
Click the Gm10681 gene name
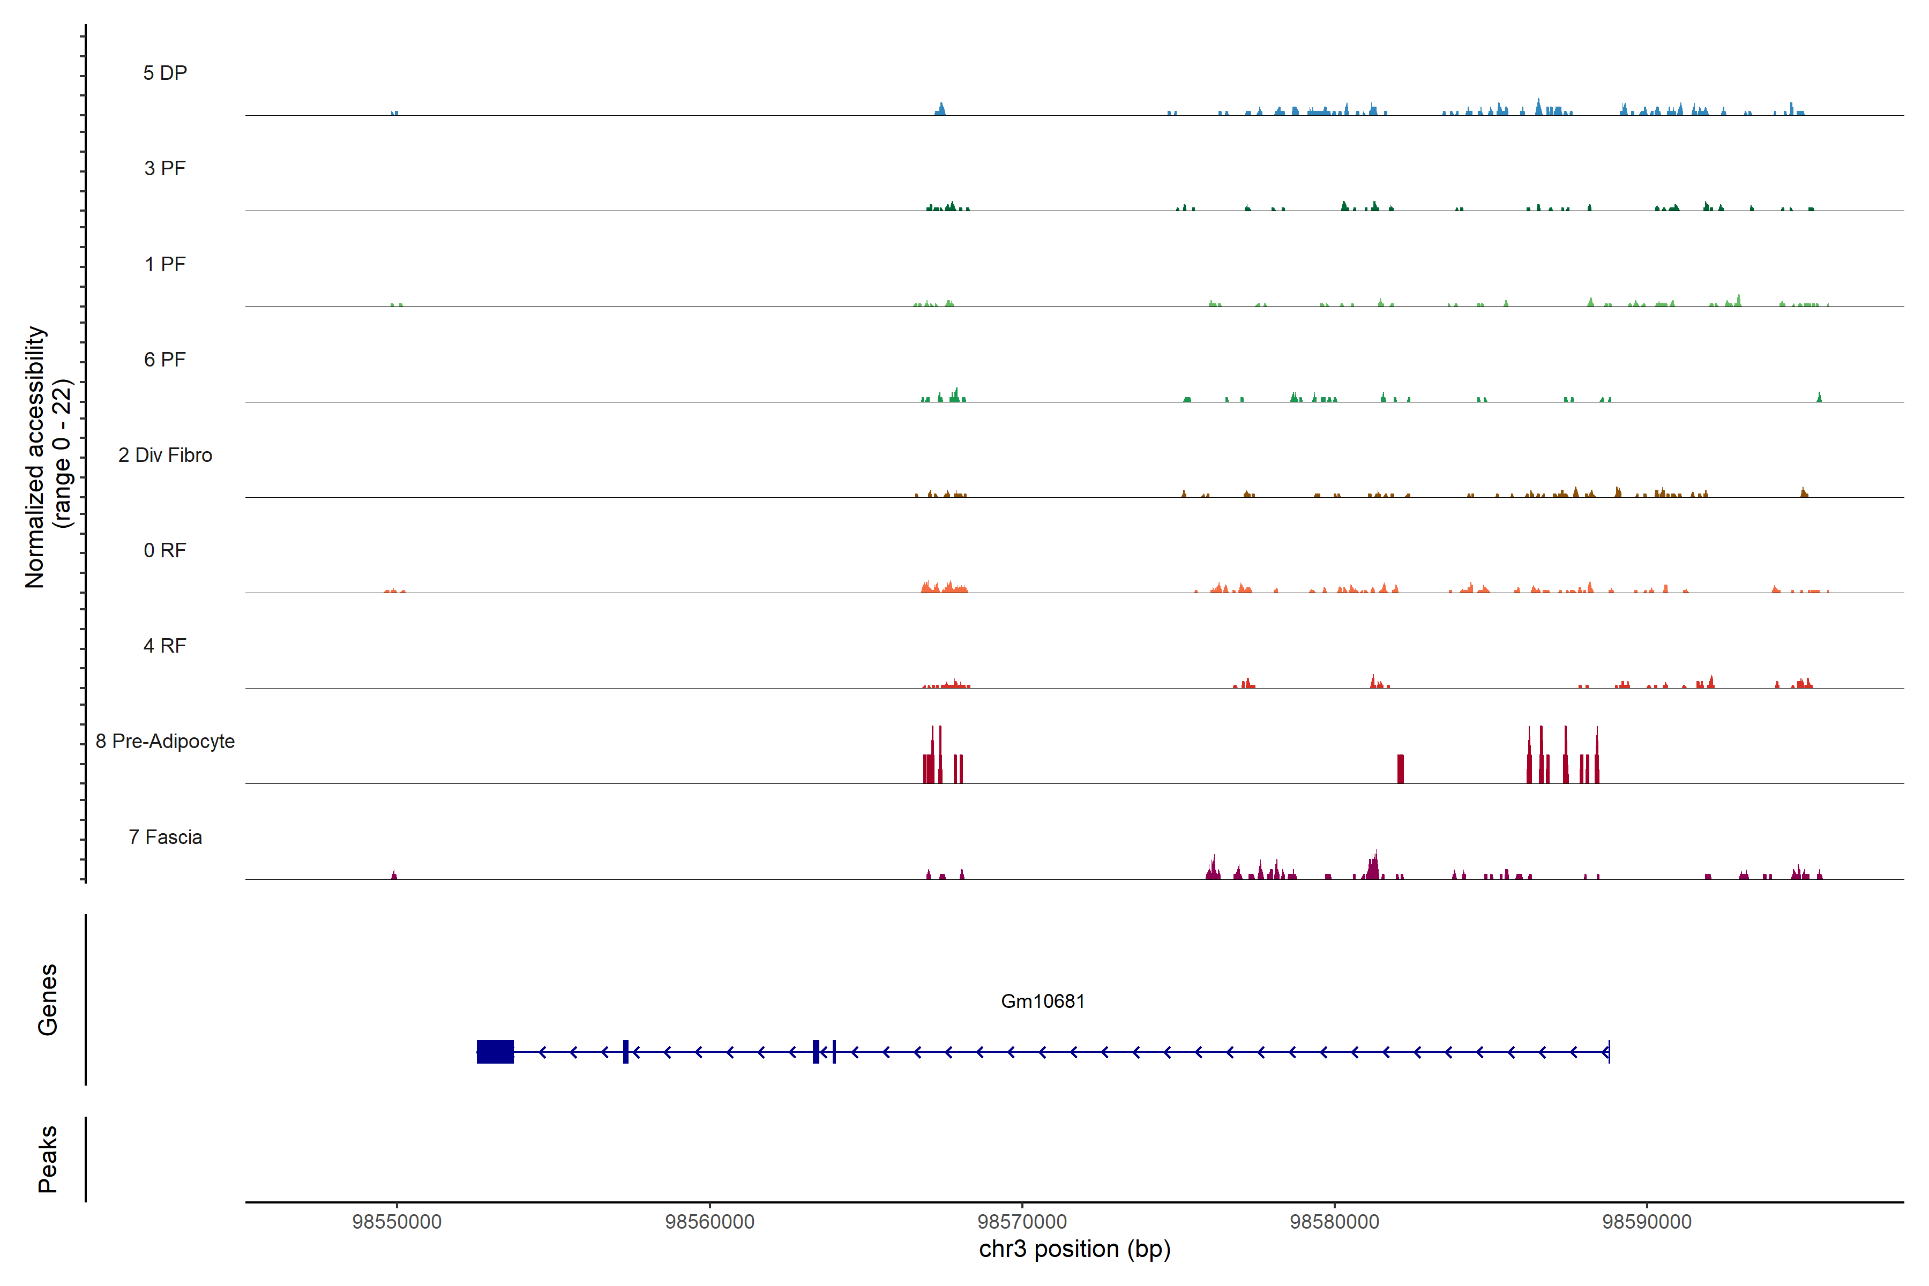coord(1042,1001)
